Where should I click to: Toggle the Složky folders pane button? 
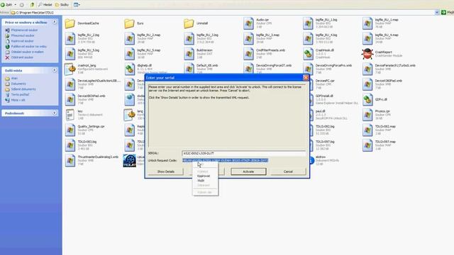62,5
